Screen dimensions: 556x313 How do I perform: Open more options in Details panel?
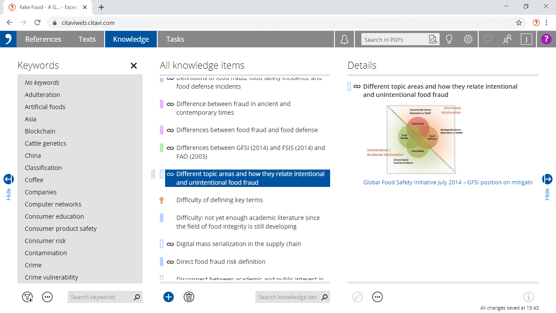coord(377,297)
